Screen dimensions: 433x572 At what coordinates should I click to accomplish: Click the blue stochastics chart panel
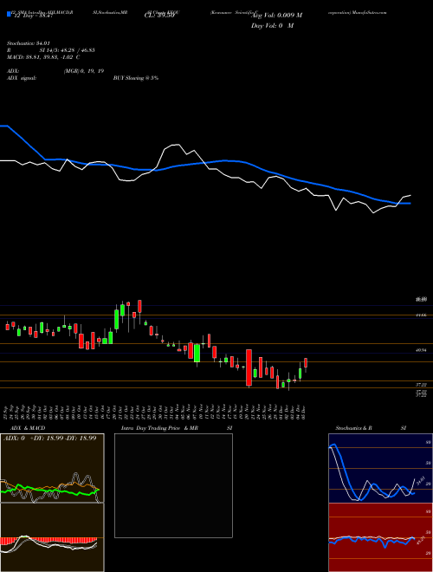(380, 468)
